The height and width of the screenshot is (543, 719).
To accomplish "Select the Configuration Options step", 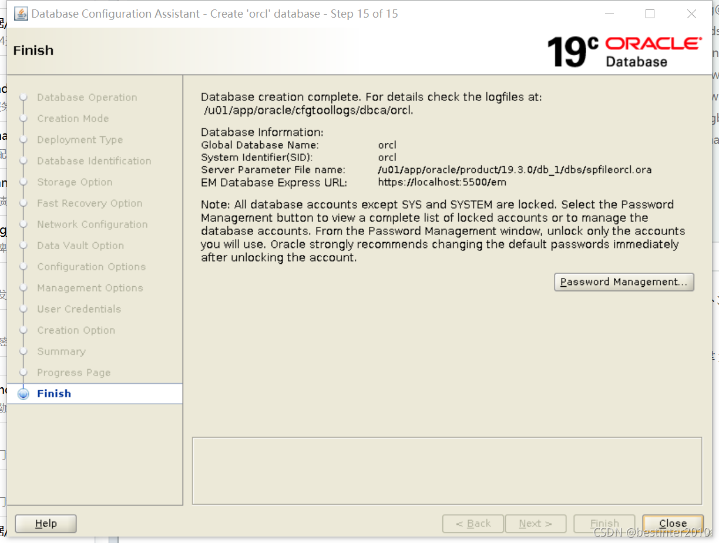I will tap(92, 267).
